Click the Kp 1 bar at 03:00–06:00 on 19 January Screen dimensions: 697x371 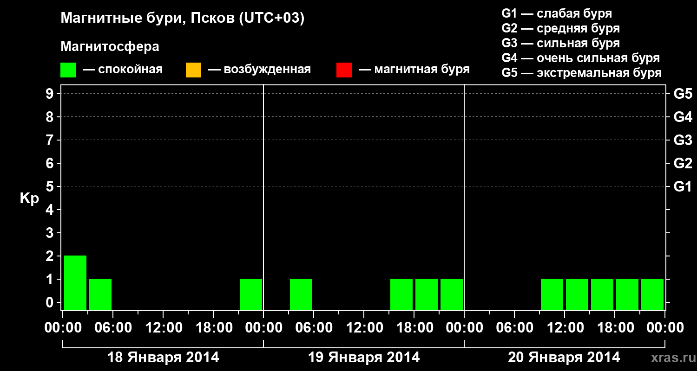pos(301,294)
